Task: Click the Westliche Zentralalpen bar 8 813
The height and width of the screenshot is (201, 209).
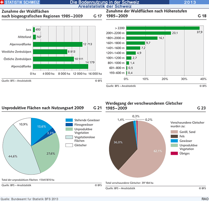Action: click(x=50, y=52)
